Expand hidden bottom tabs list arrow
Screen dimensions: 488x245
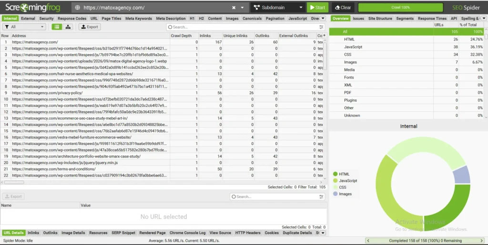(x=323, y=233)
